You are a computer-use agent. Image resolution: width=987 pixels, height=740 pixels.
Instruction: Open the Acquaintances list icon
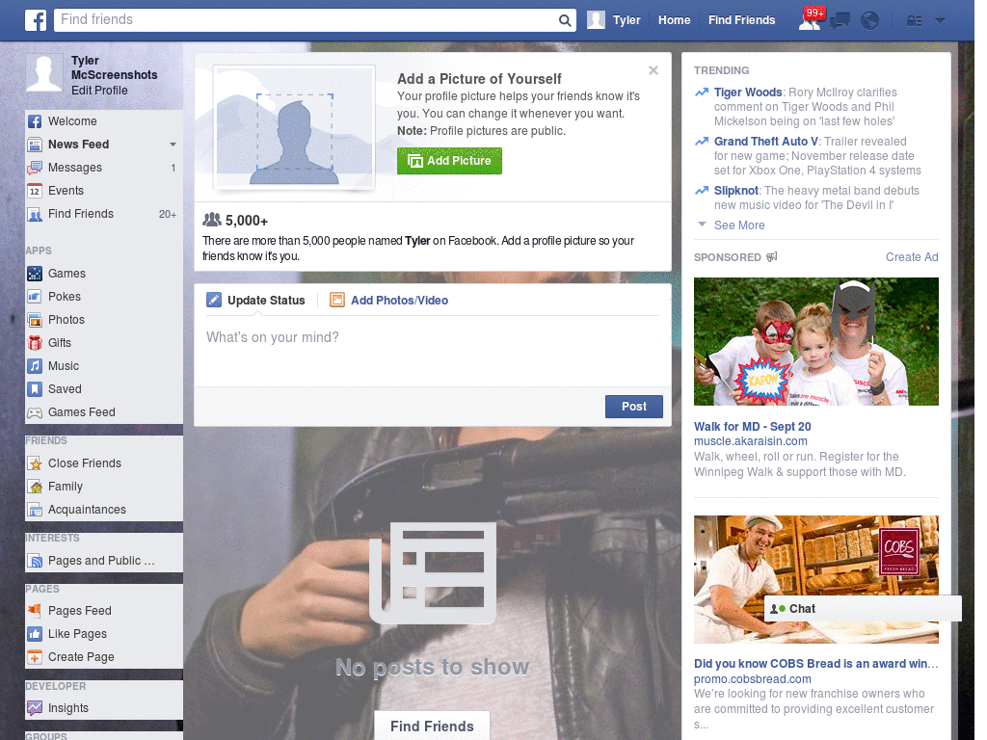[35, 510]
